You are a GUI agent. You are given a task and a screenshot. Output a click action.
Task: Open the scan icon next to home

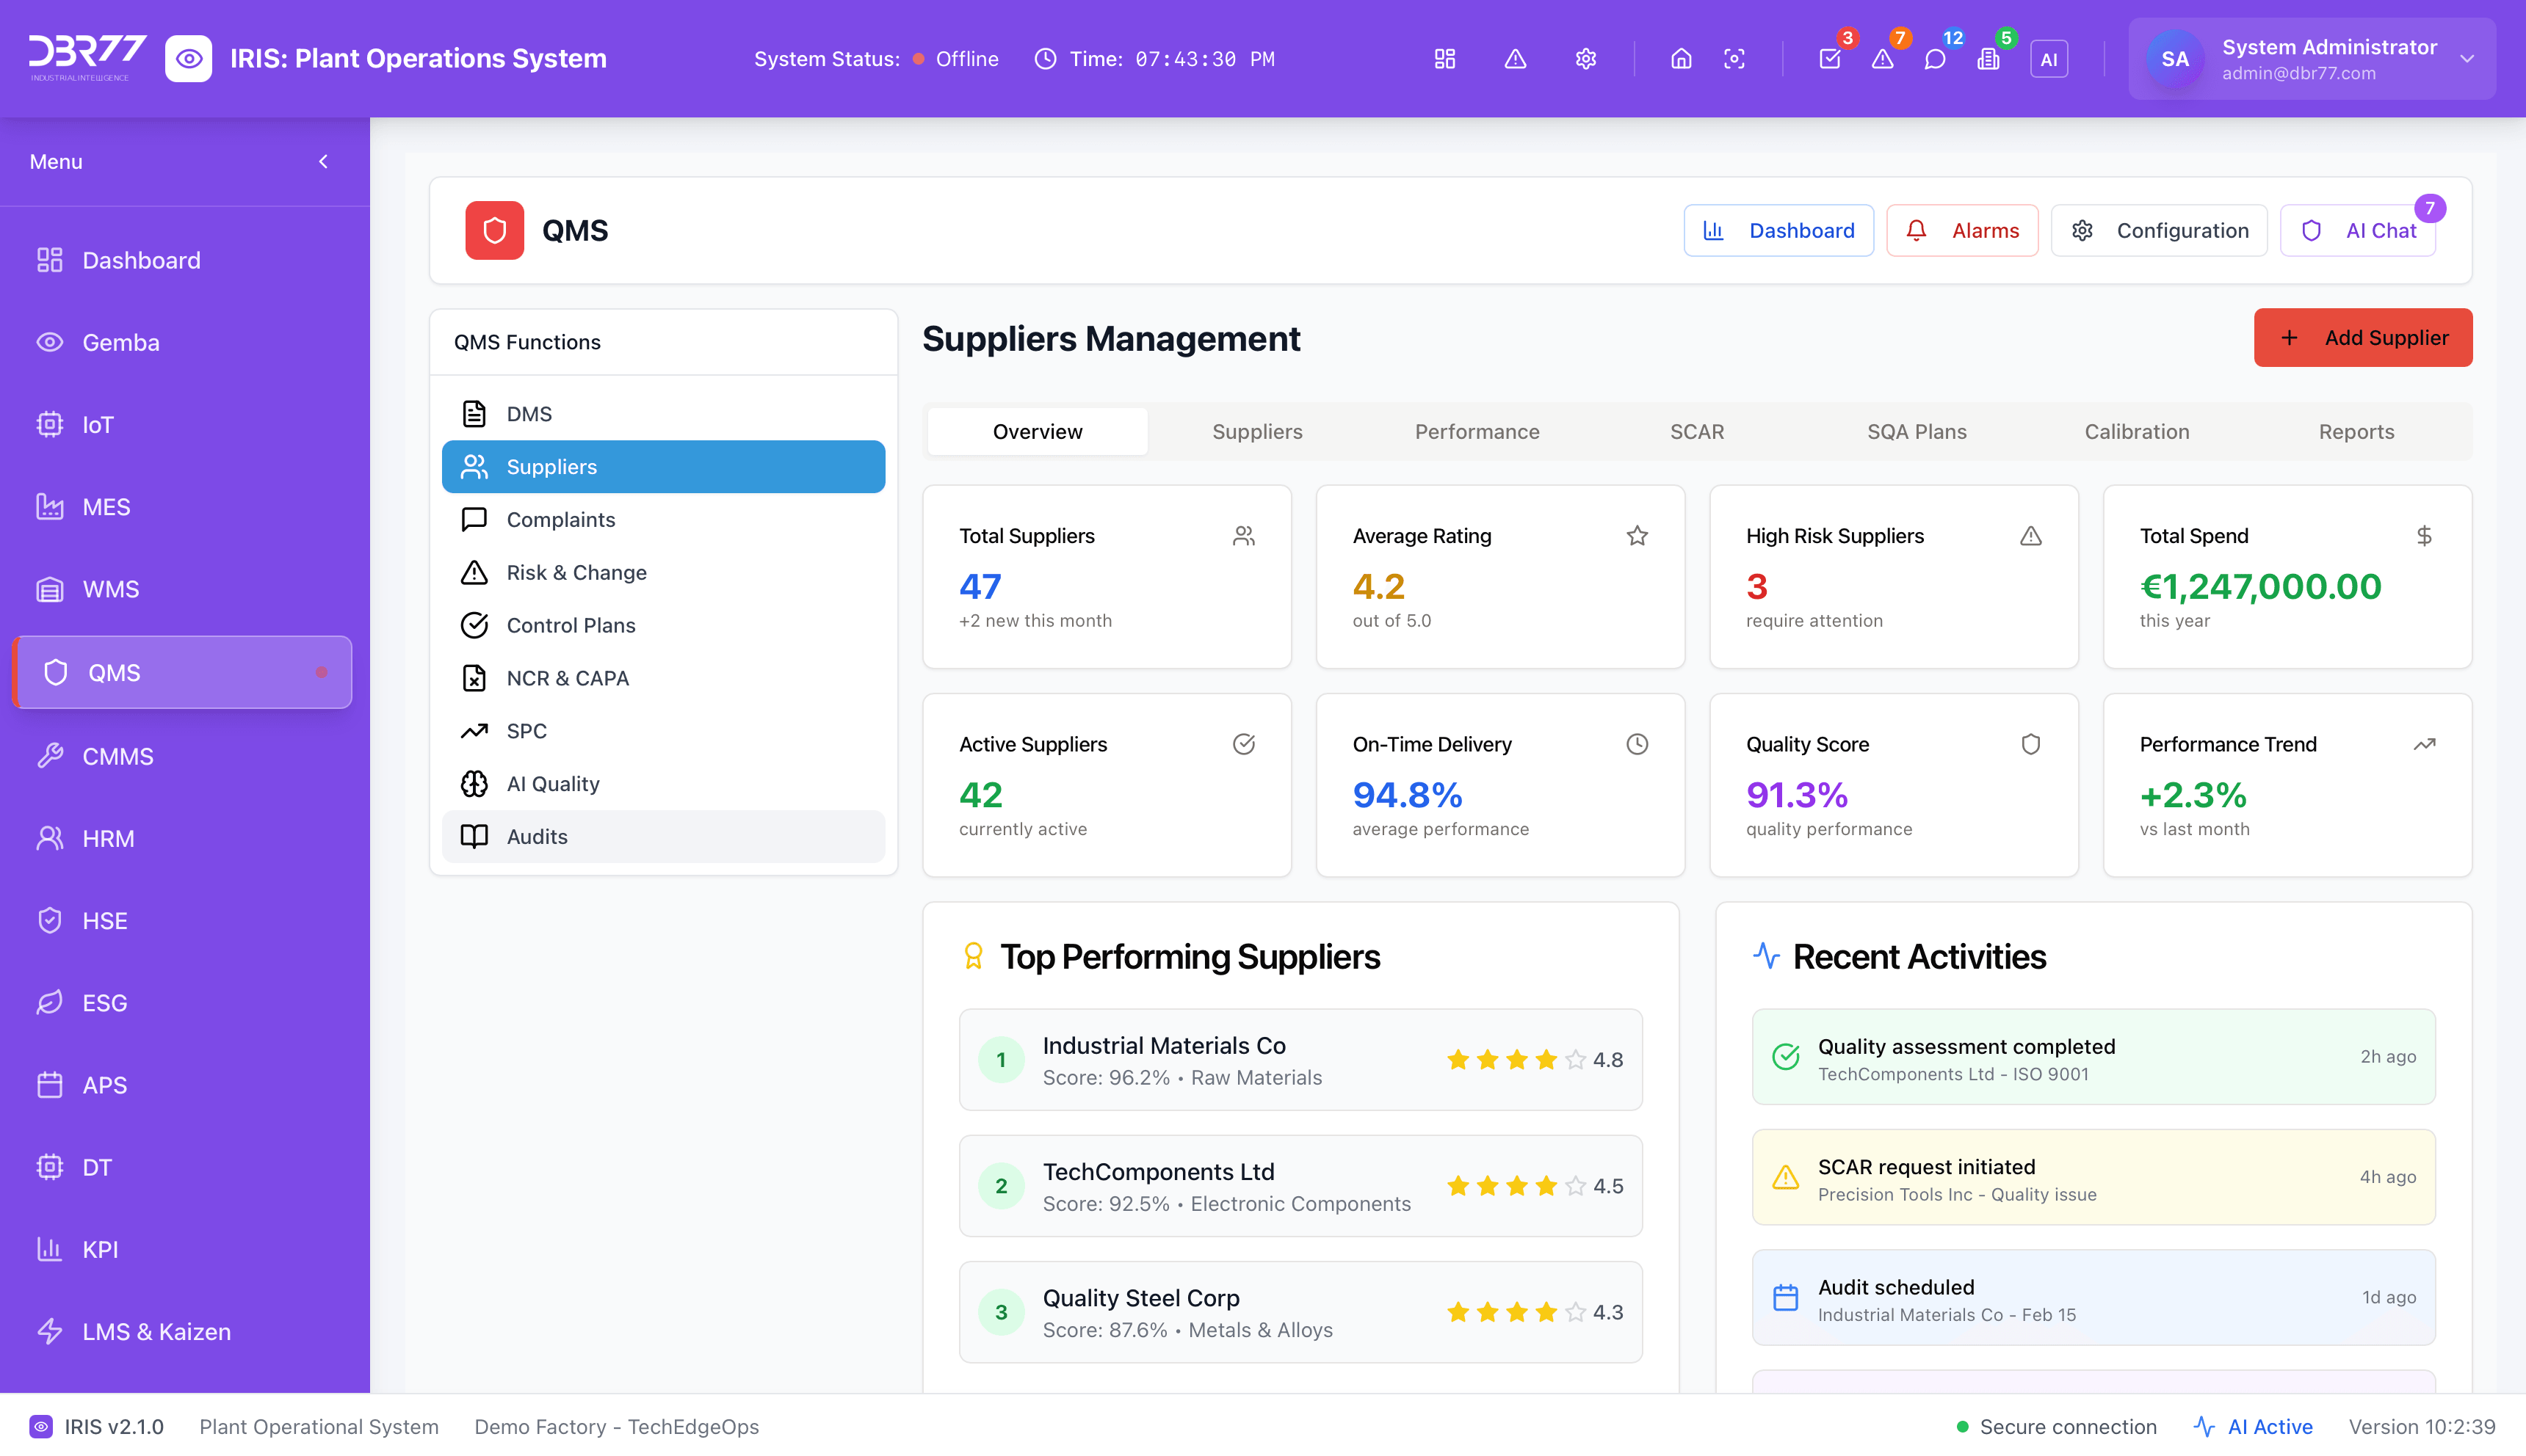1734,59
